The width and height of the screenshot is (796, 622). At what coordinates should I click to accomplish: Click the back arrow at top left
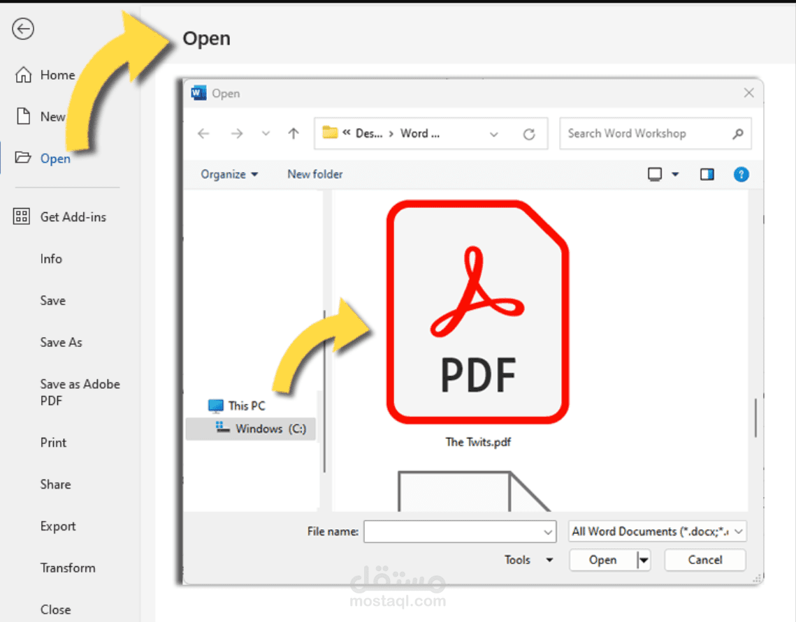[x=23, y=29]
